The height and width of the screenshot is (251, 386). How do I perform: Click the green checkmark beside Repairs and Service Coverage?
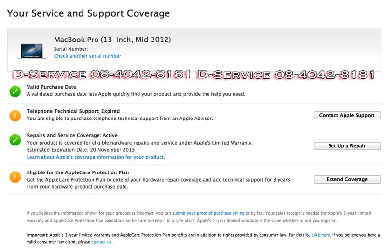[15, 140]
